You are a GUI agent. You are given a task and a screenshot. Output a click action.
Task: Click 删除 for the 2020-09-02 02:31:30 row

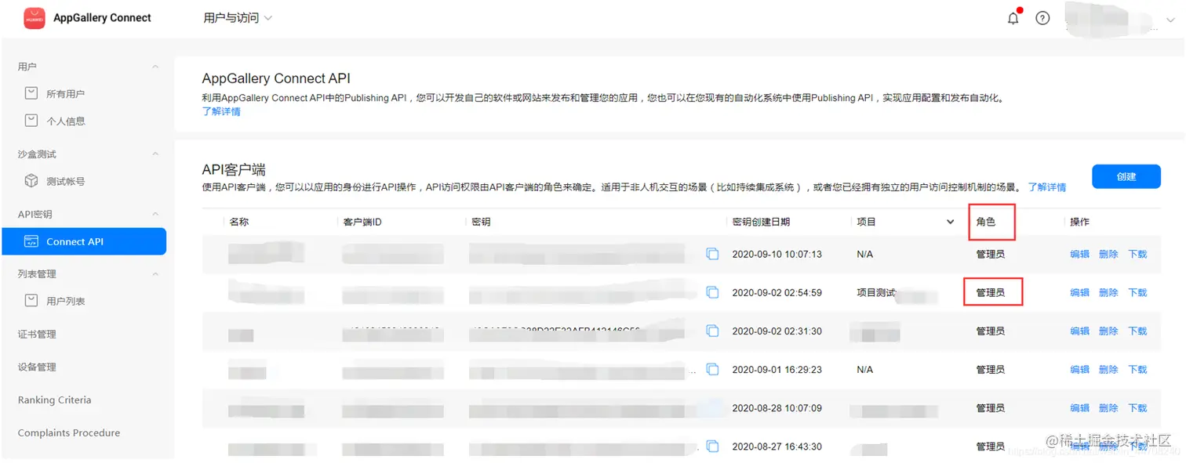[x=1108, y=331]
